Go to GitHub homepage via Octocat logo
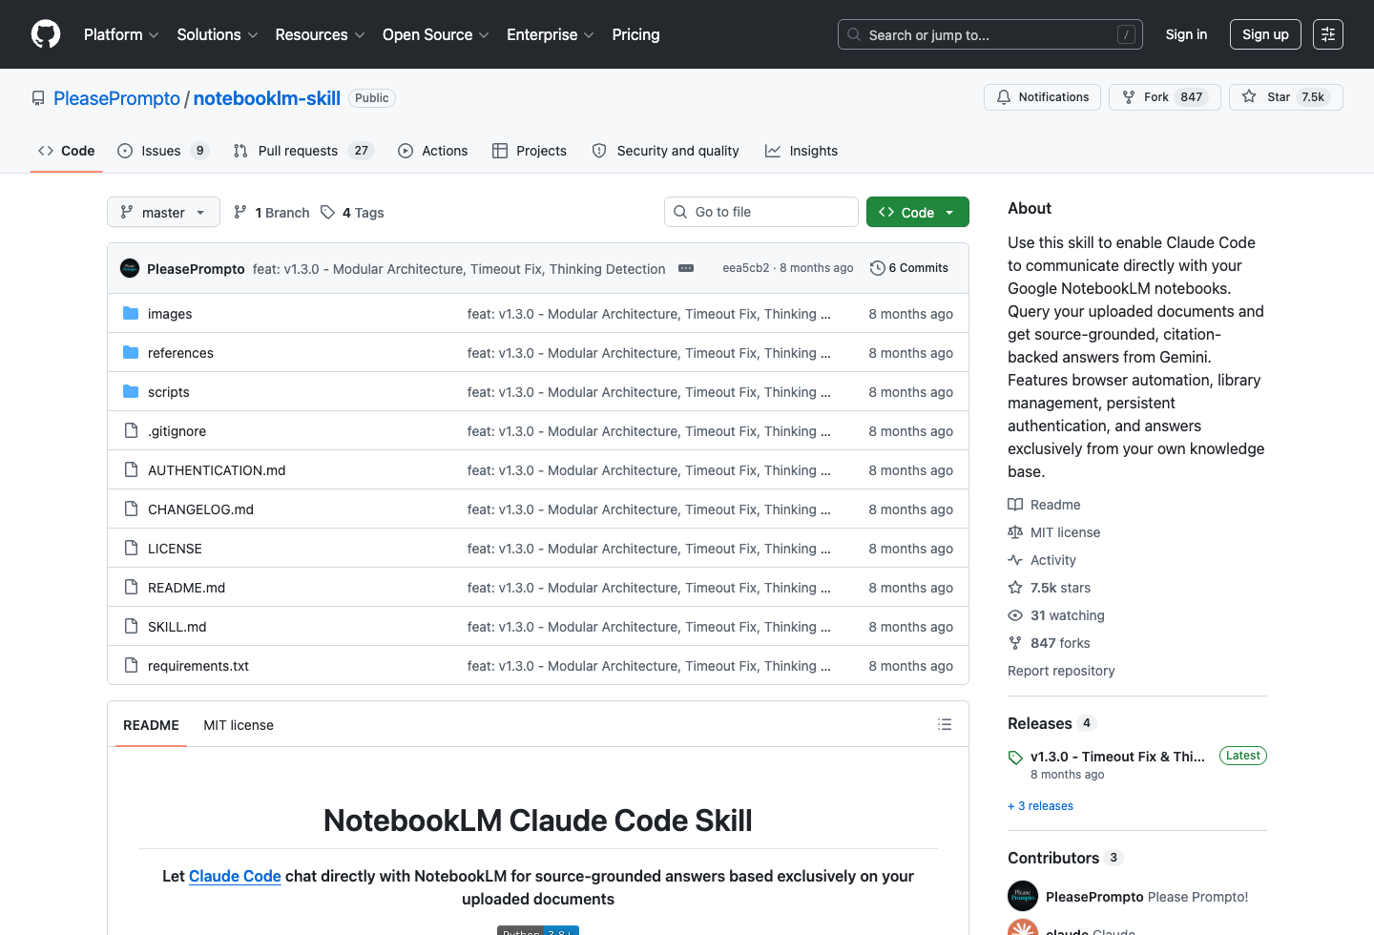1374x935 pixels. pyautogui.click(x=46, y=34)
